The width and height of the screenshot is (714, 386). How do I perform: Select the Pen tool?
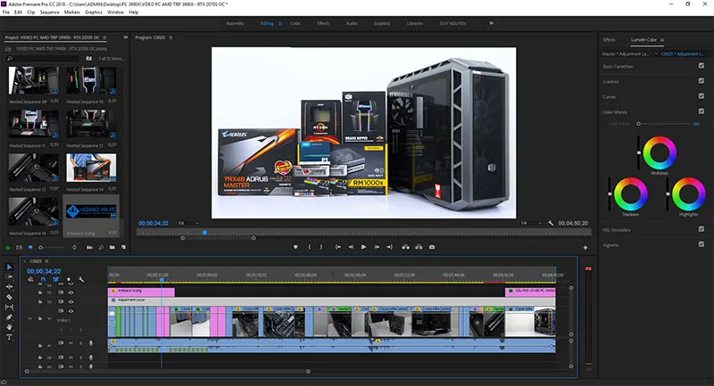click(9, 316)
